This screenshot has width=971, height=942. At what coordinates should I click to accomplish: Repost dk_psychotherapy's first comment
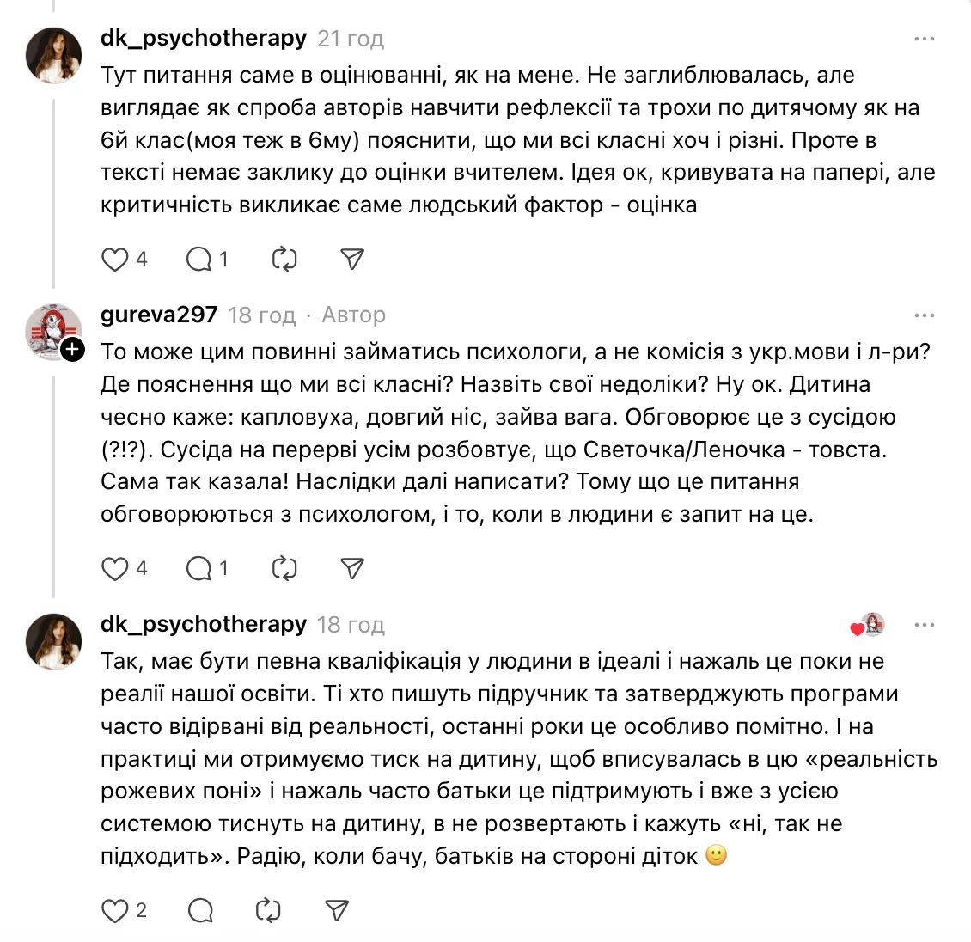[x=284, y=258]
